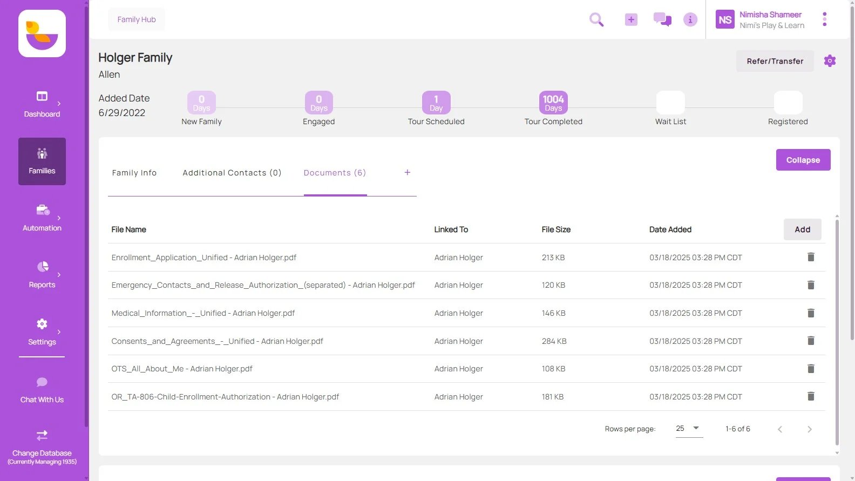Click the documents panel scrollbar

click(837, 333)
